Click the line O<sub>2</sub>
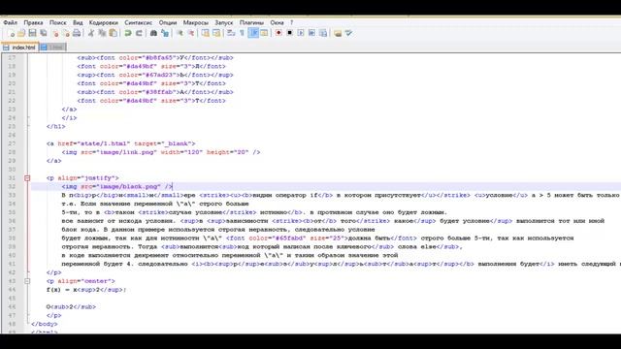 tap(71, 307)
